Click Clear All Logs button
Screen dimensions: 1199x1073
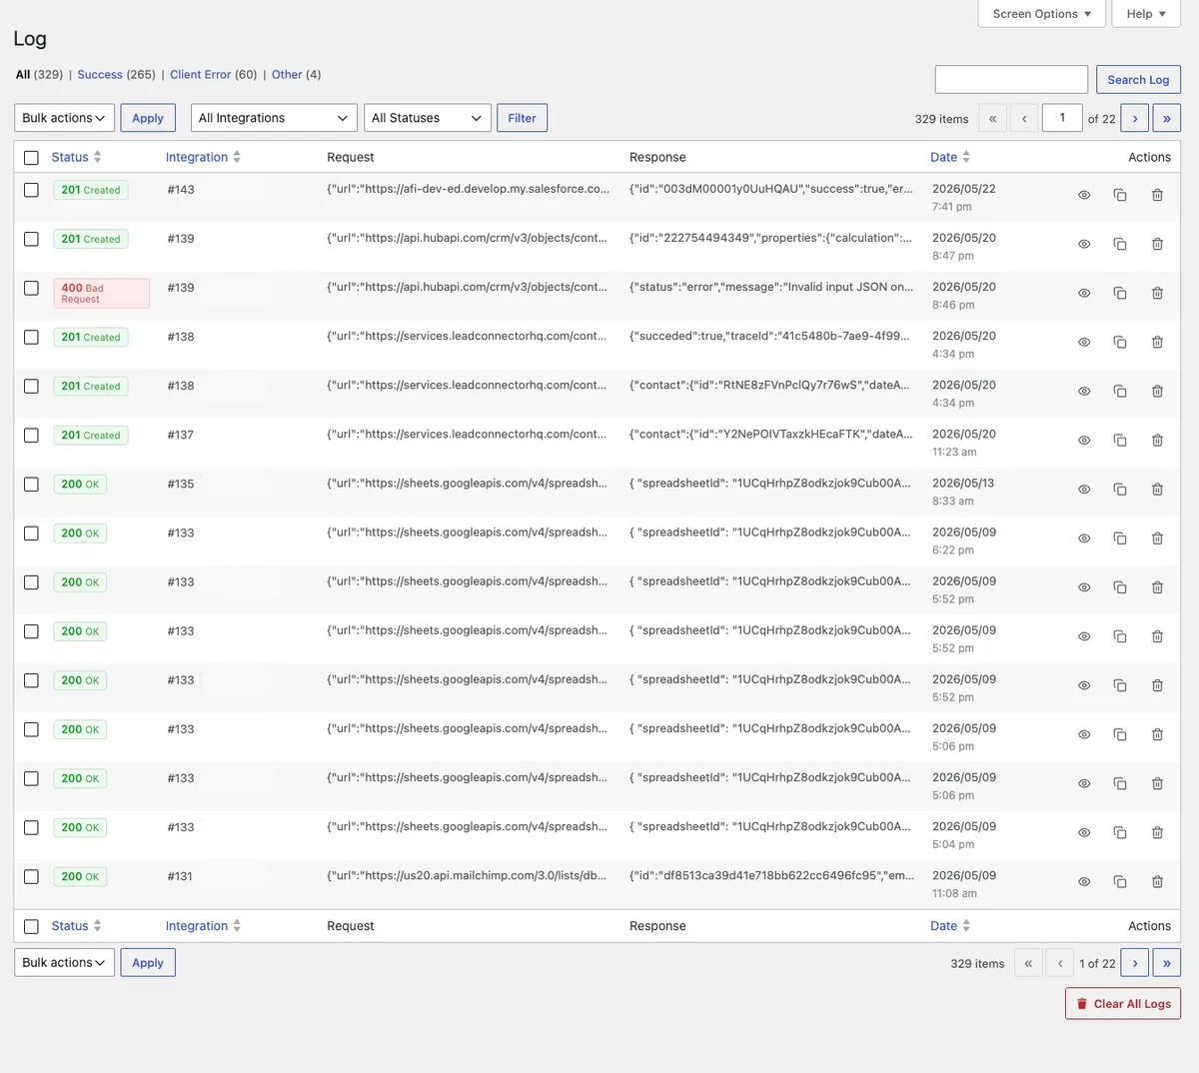coord(1123,1004)
